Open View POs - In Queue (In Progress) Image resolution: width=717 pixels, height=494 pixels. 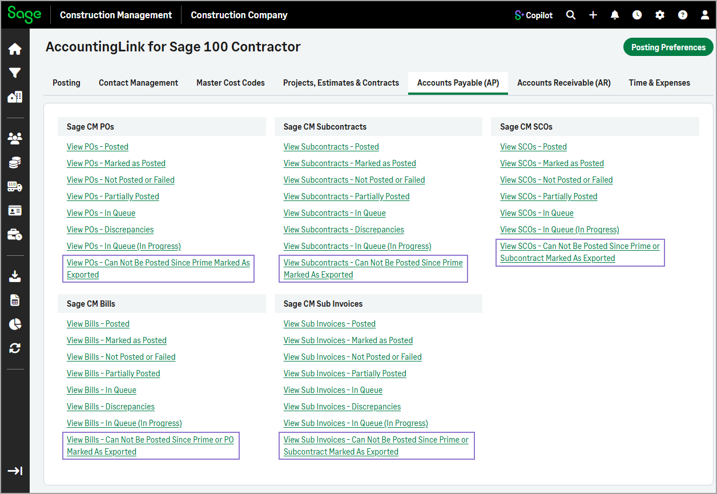tap(124, 246)
